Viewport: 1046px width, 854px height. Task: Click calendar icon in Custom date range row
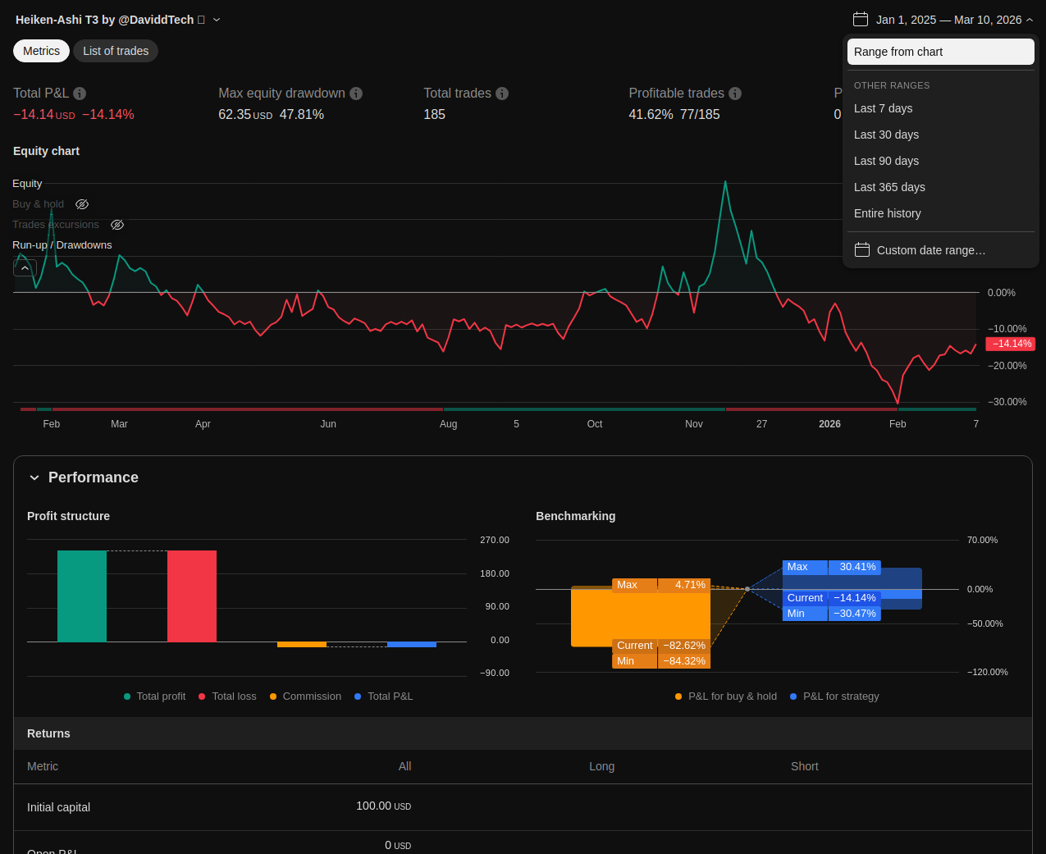[x=861, y=250]
